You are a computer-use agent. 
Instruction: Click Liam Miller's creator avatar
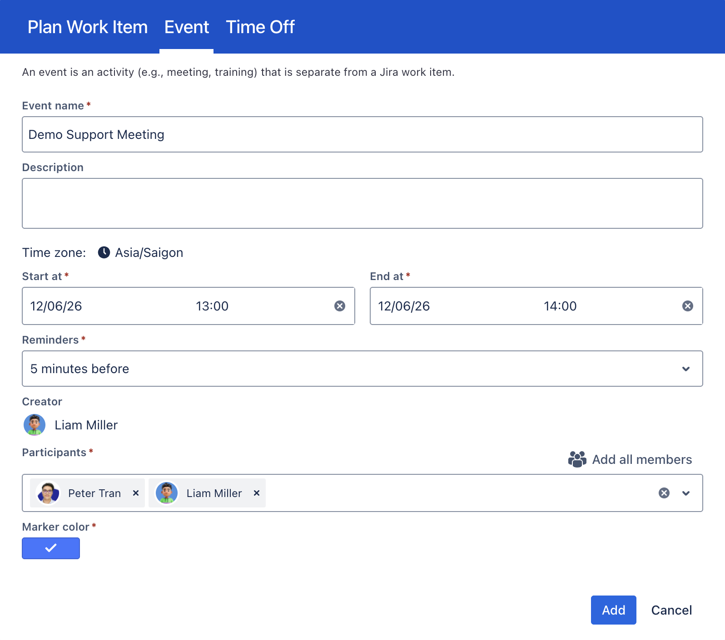click(x=35, y=425)
